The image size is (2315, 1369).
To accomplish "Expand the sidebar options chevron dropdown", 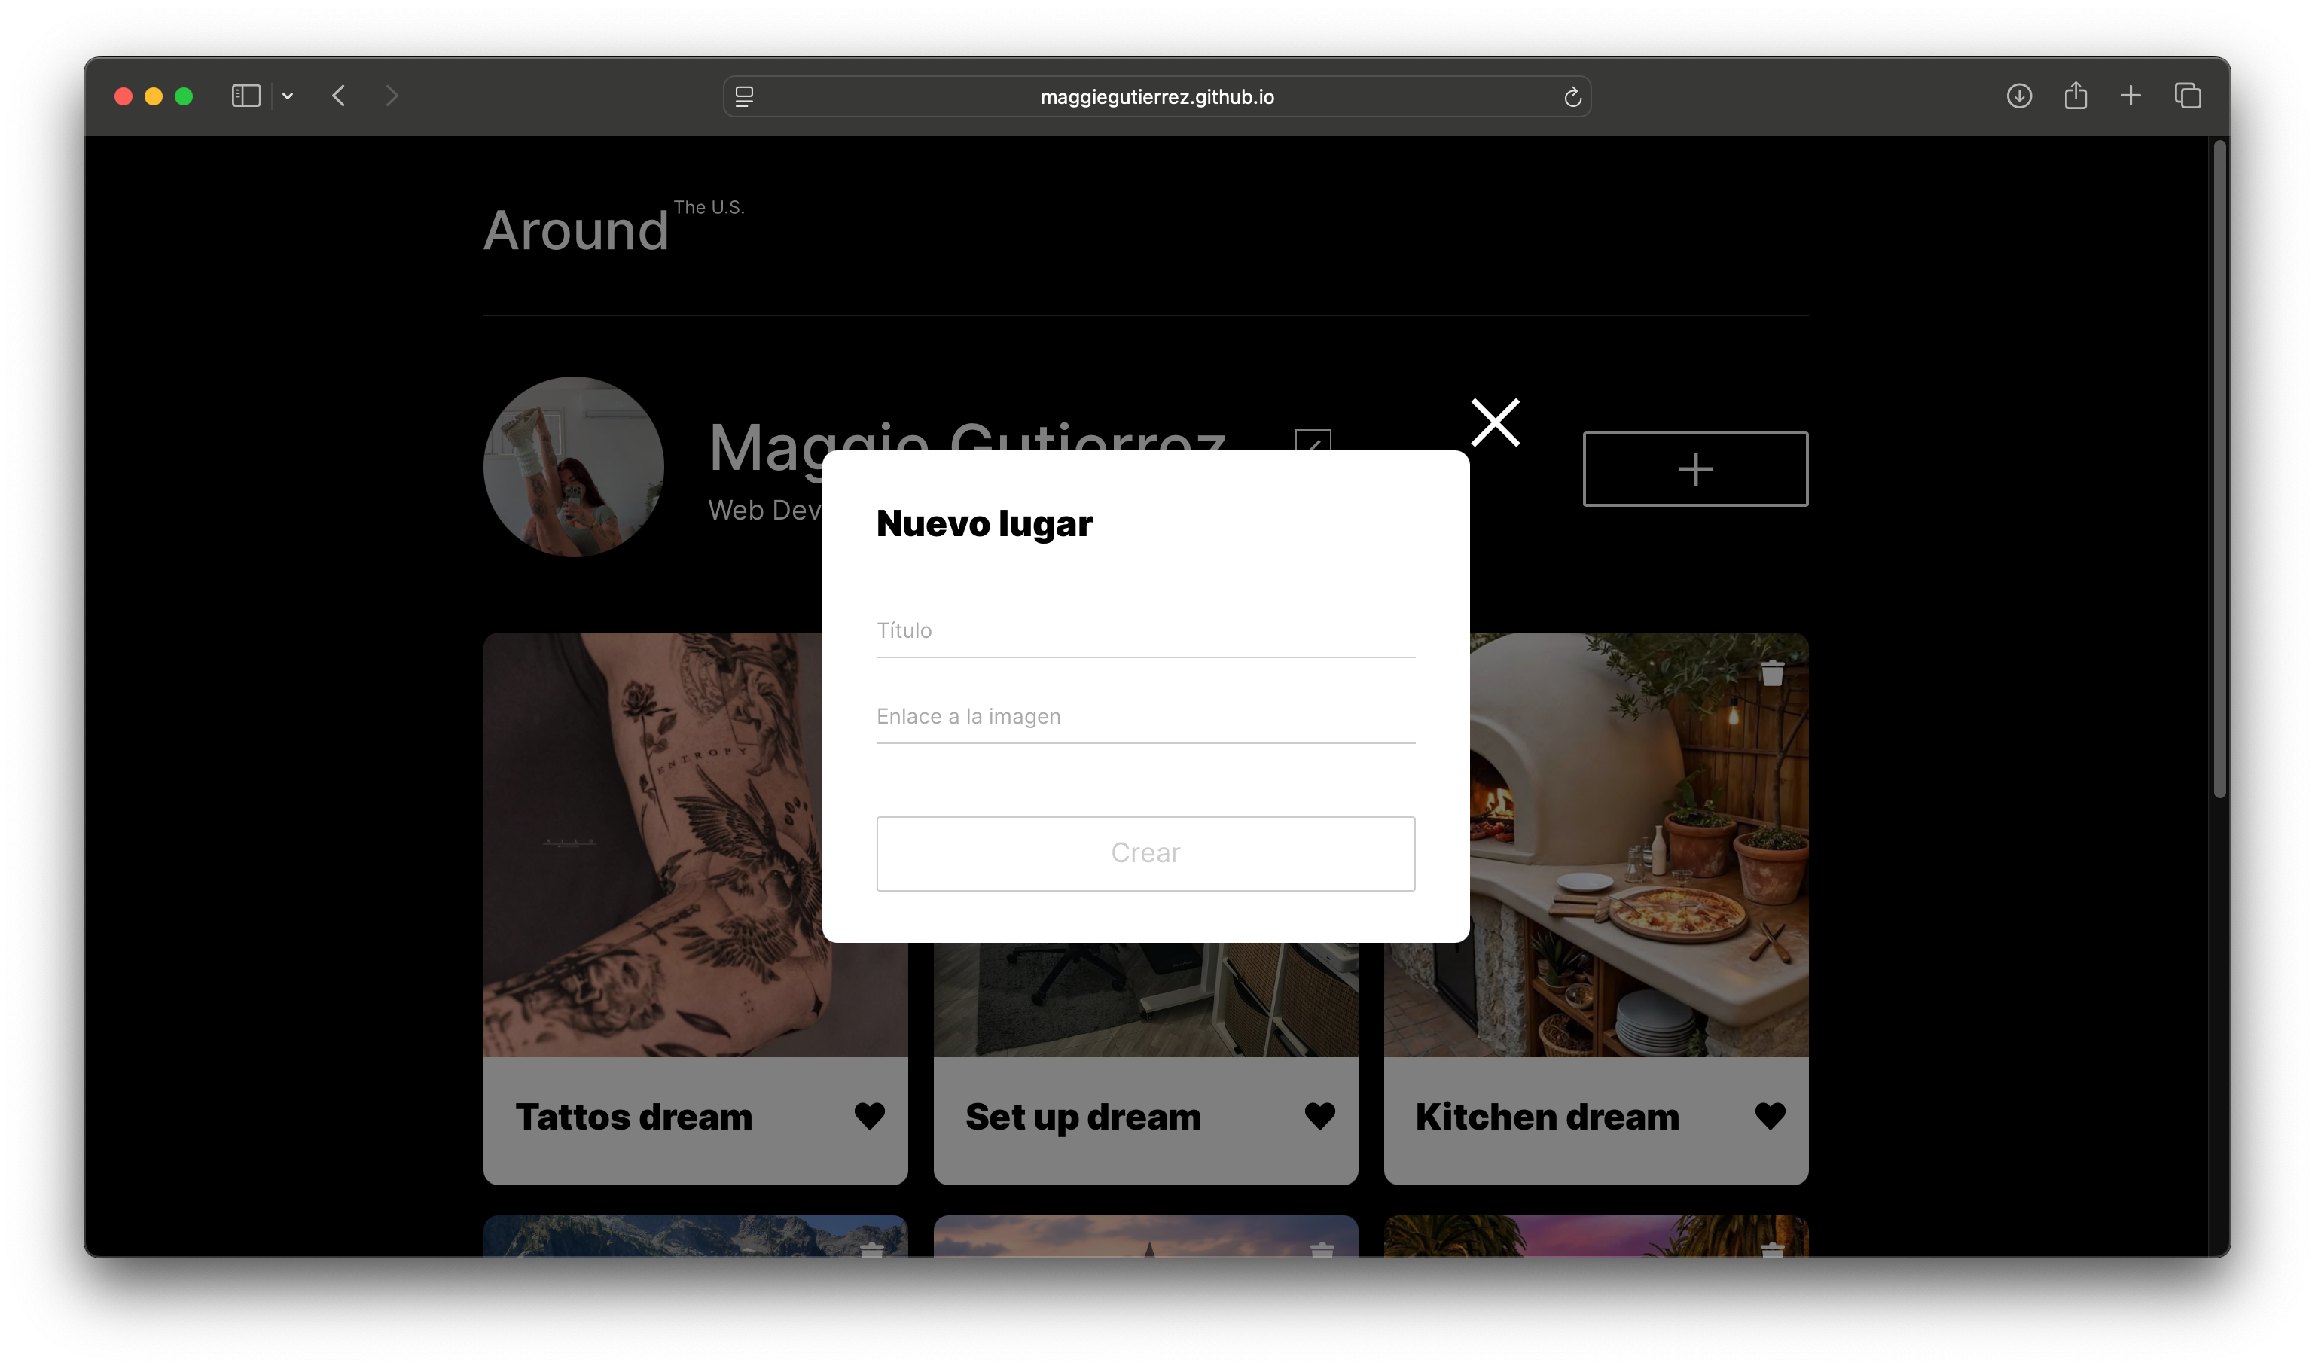I will [x=288, y=96].
